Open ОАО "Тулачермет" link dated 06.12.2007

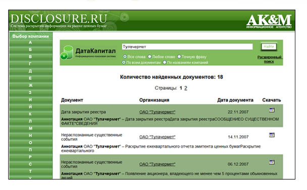click(157, 164)
